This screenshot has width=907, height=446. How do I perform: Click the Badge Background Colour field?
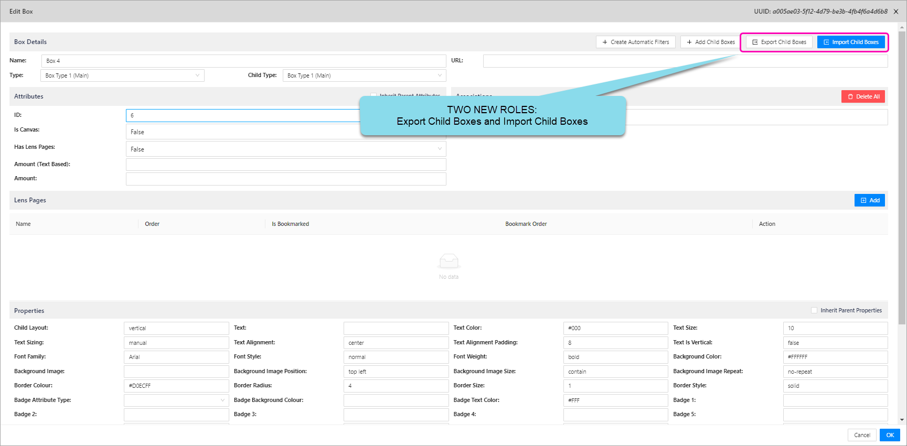396,400
